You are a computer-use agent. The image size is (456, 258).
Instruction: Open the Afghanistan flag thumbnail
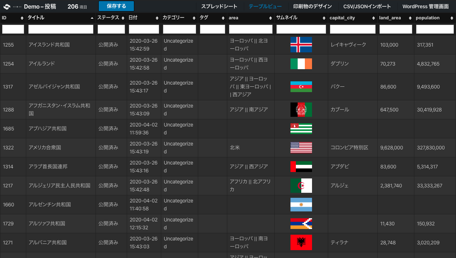(x=301, y=110)
